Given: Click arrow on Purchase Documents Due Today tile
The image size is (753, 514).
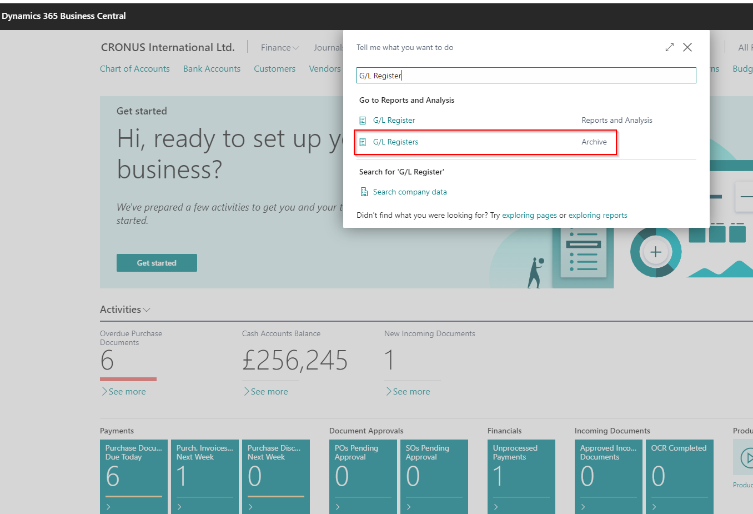Looking at the screenshot, I should 108,507.
